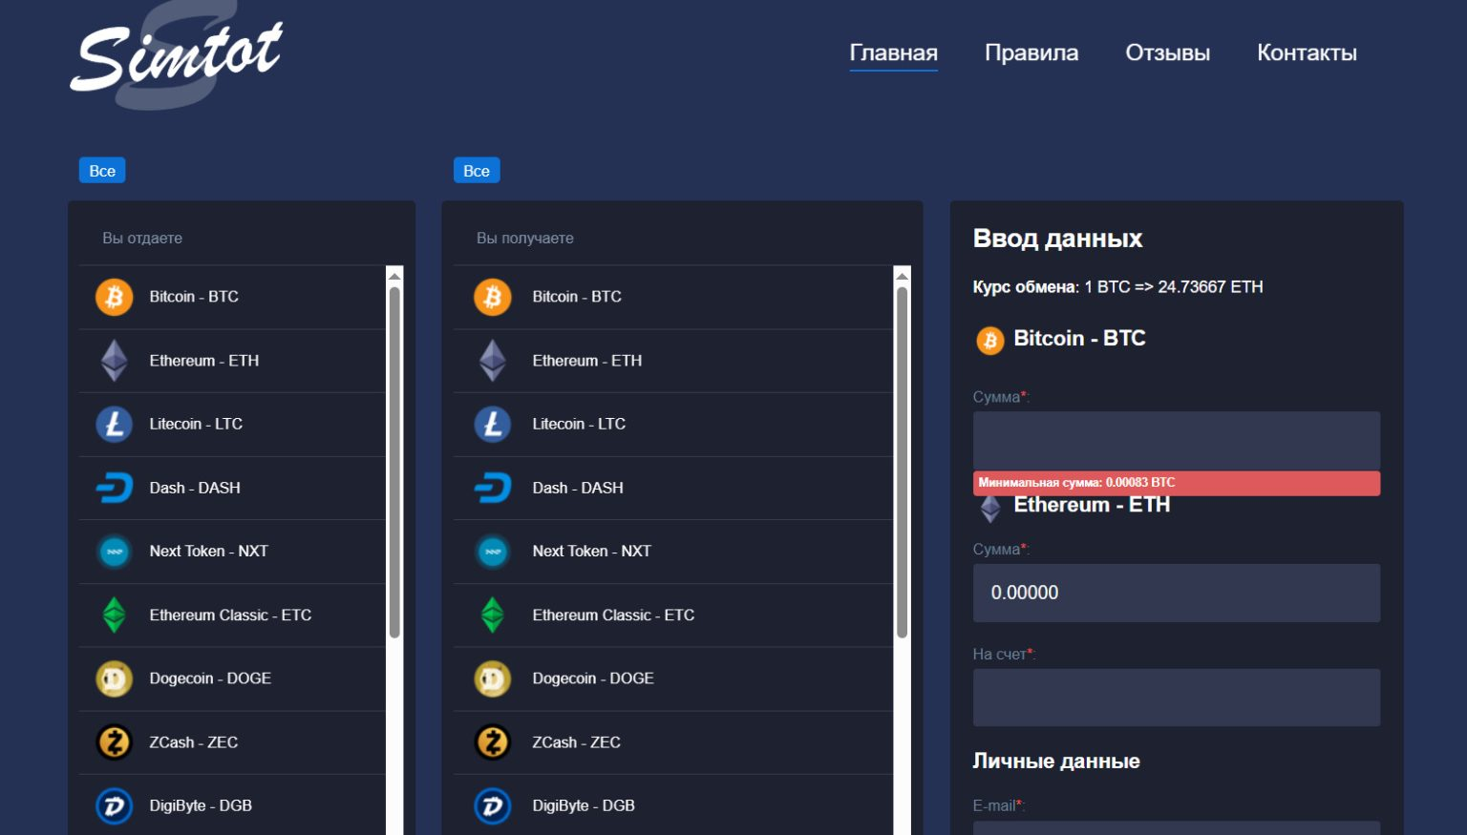Choose Next Token - NXT in the receive list

click(673, 552)
